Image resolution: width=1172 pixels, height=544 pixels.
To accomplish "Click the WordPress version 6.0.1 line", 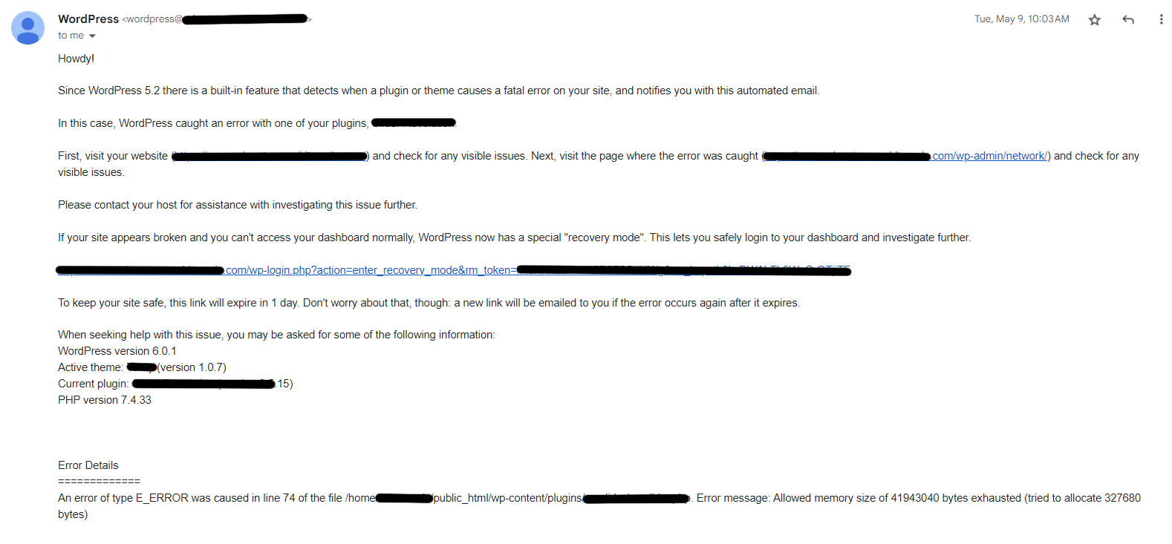I will pos(117,351).
